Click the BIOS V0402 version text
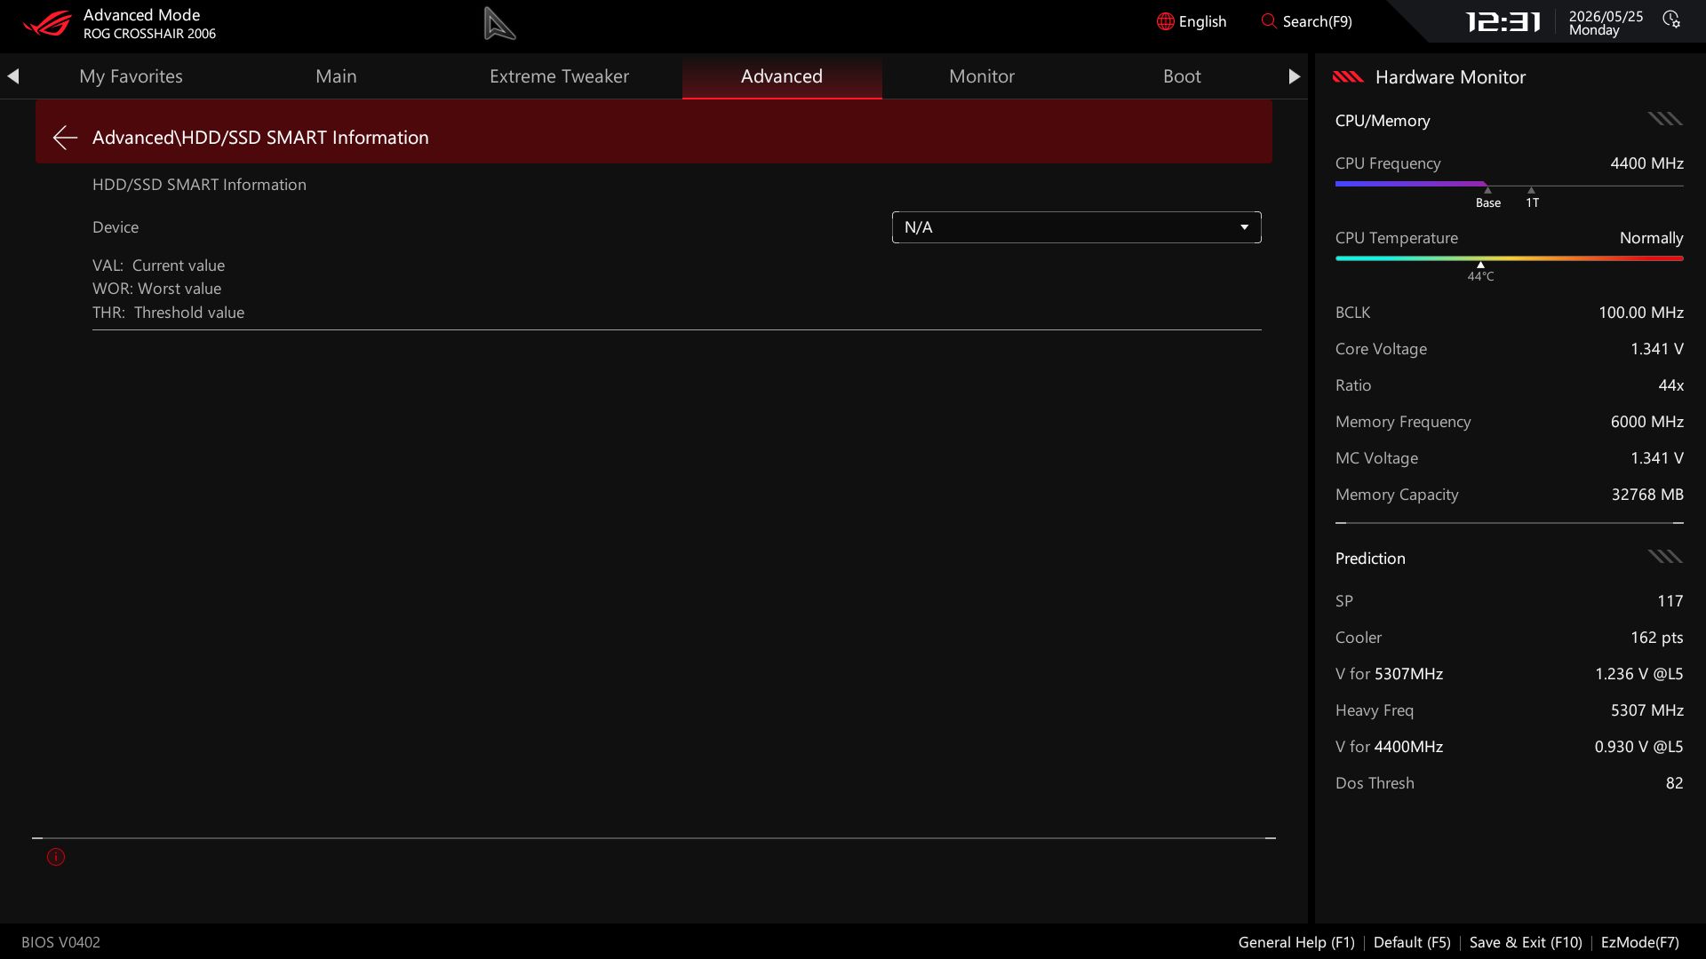The height and width of the screenshot is (959, 1706). (60, 942)
